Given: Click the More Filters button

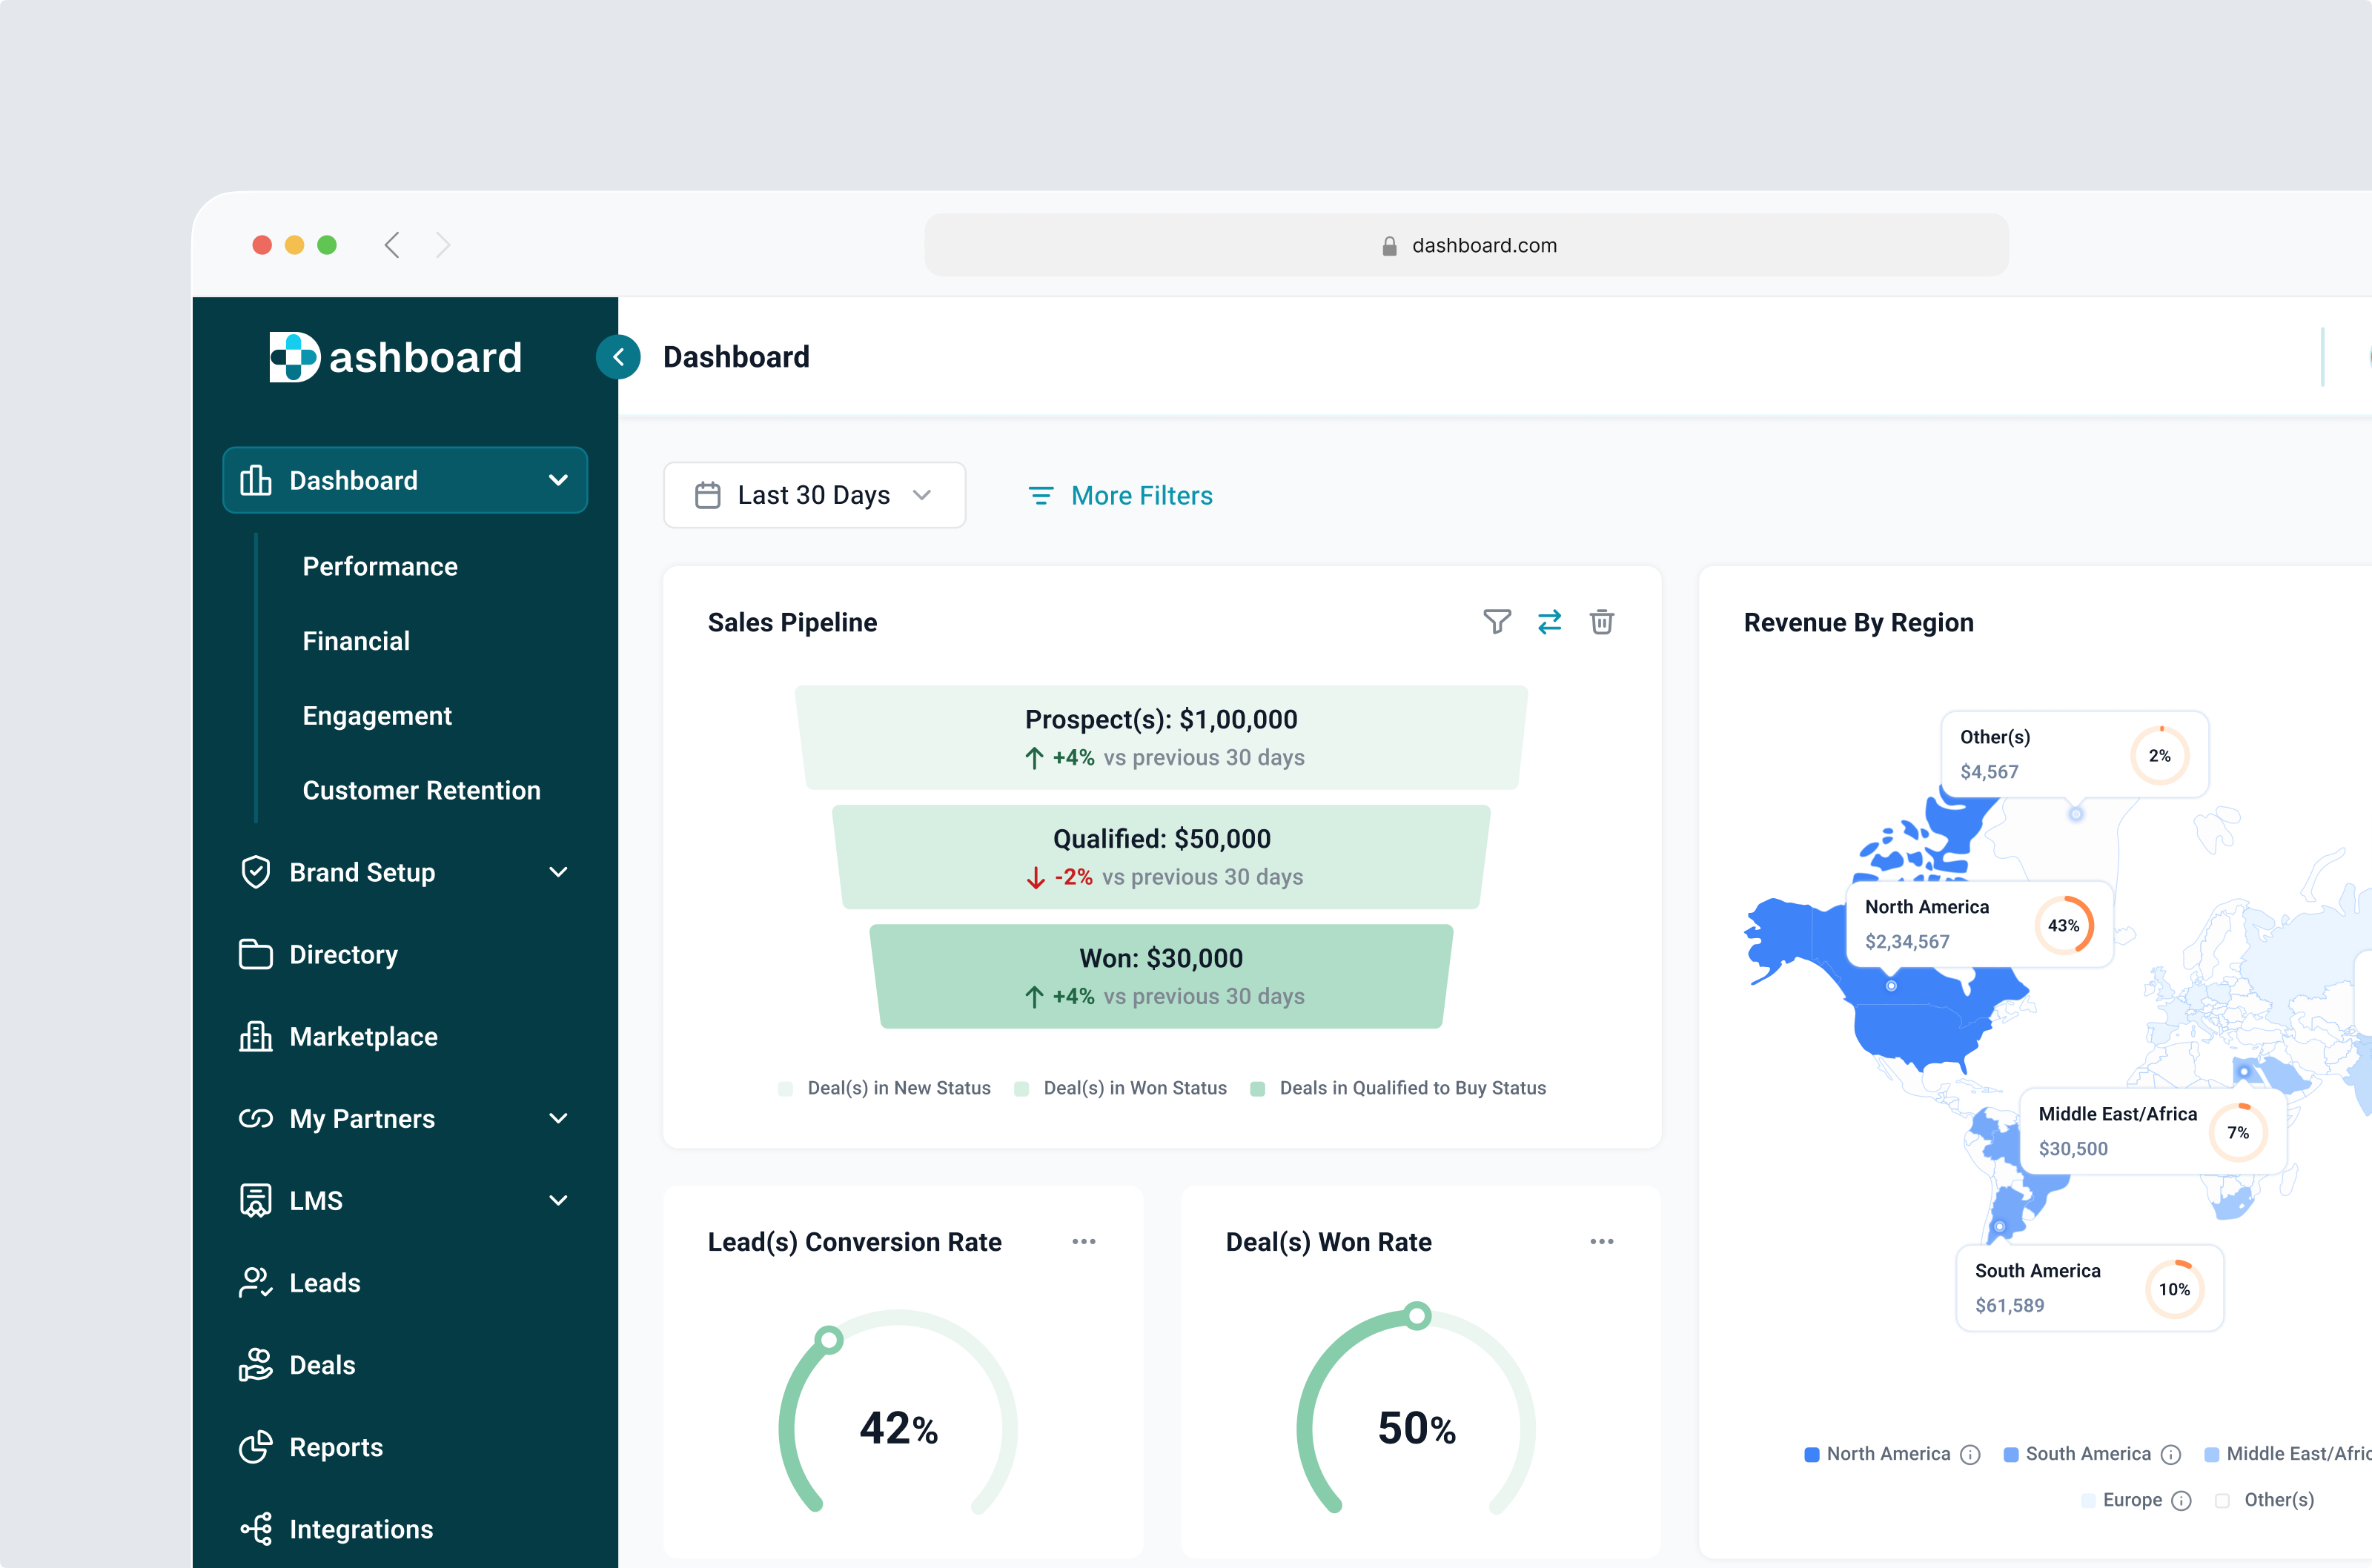Looking at the screenshot, I should [1119, 494].
